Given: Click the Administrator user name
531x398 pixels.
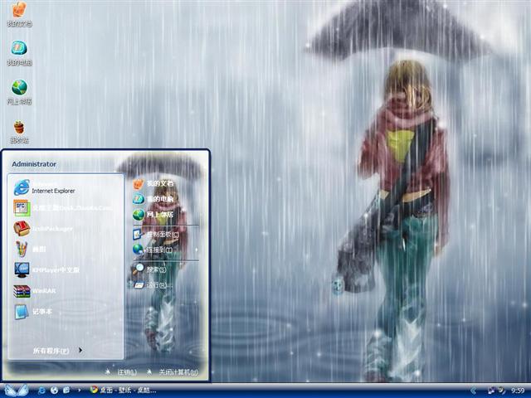Looking at the screenshot, I should (x=34, y=164).
